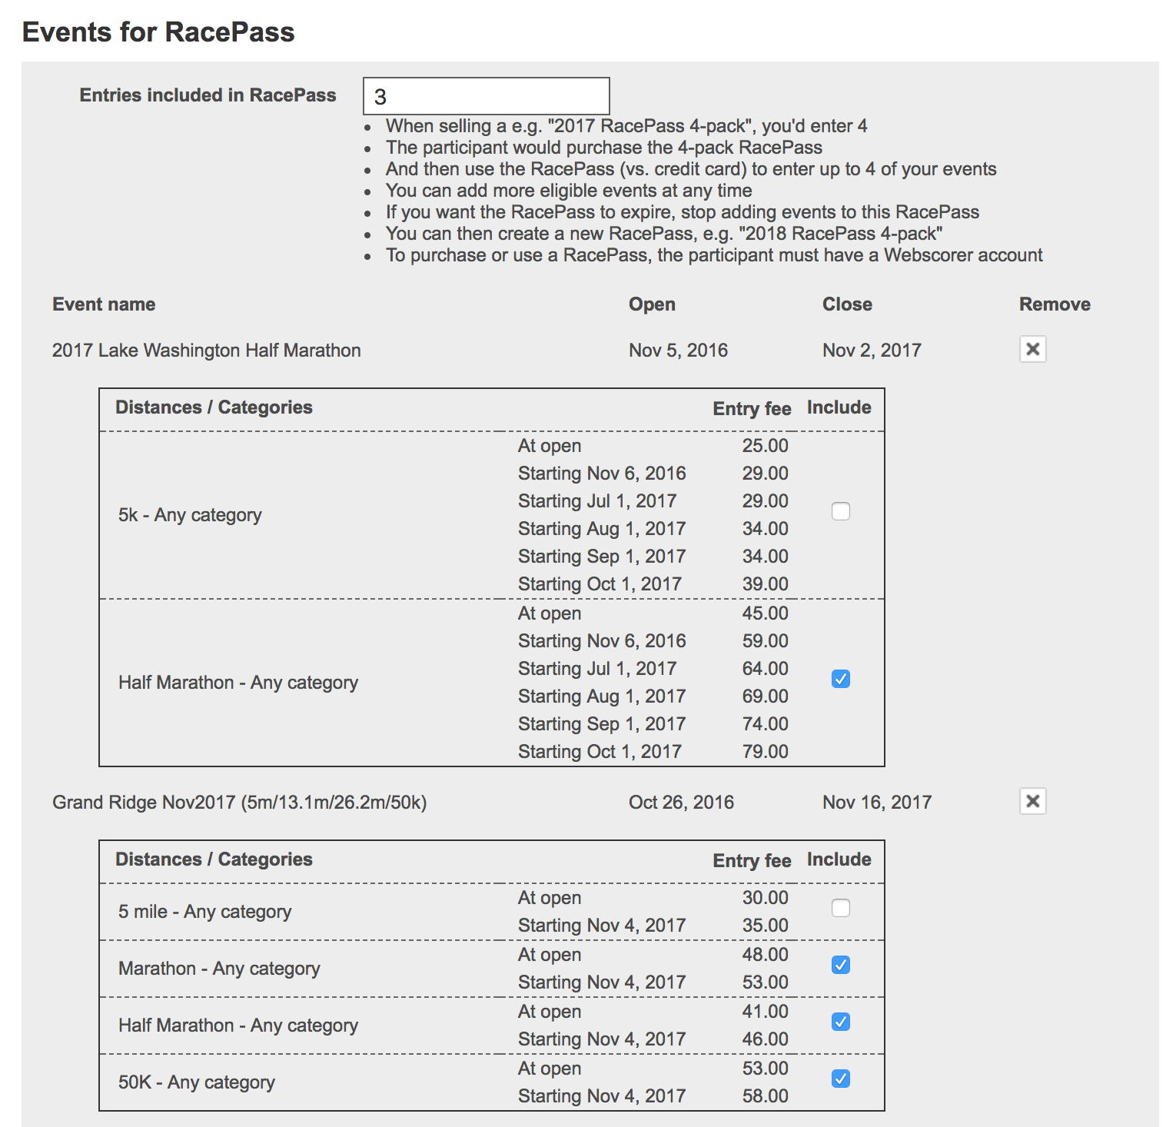The image size is (1176, 1127).
Task: Uncheck the Marathon Any category checkbox
Action: (841, 965)
